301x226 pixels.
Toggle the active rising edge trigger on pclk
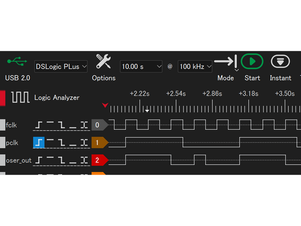(x=39, y=143)
